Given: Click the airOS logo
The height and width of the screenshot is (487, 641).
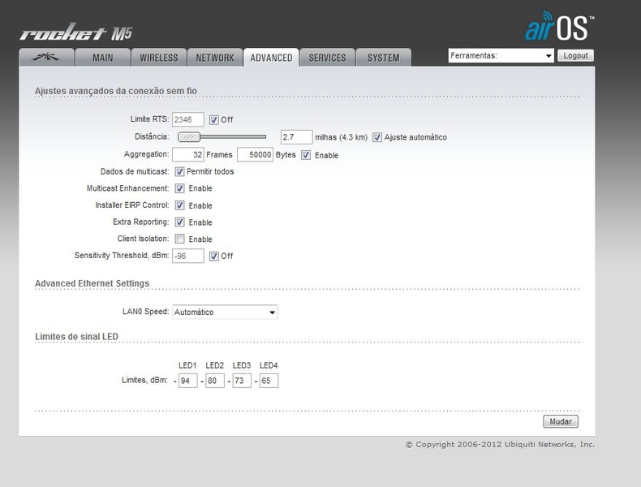Looking at the screenshot, I should (560, 27).
